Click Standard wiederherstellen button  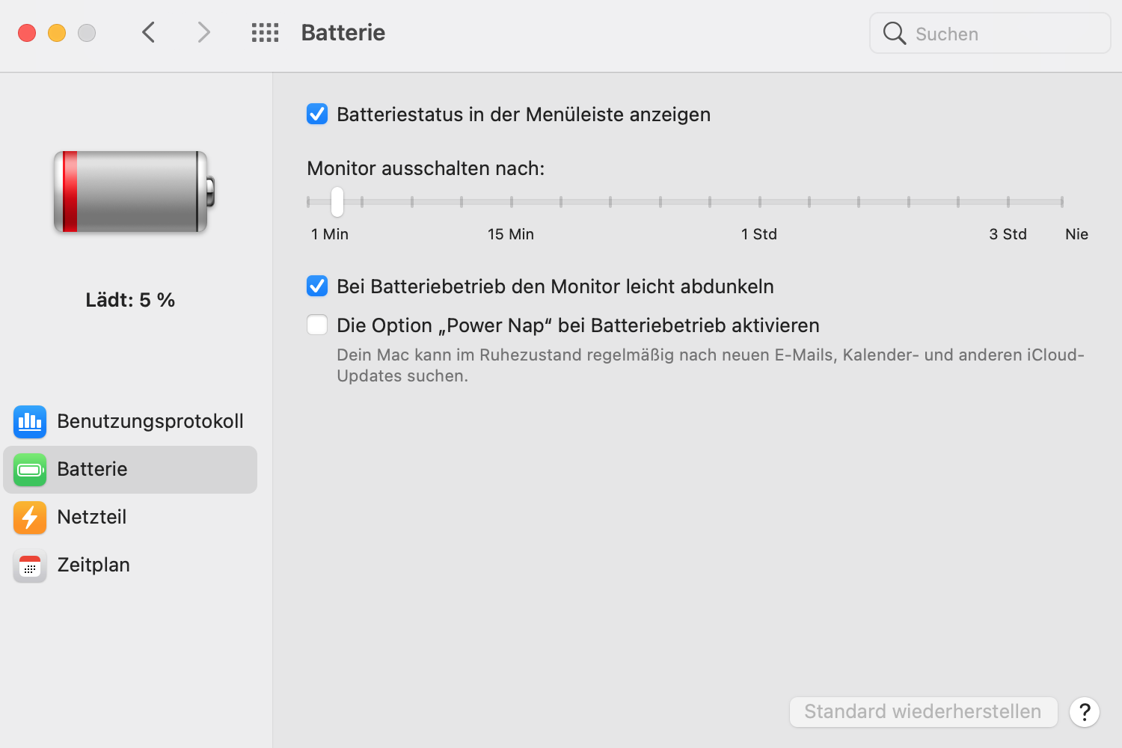[923, 712]
